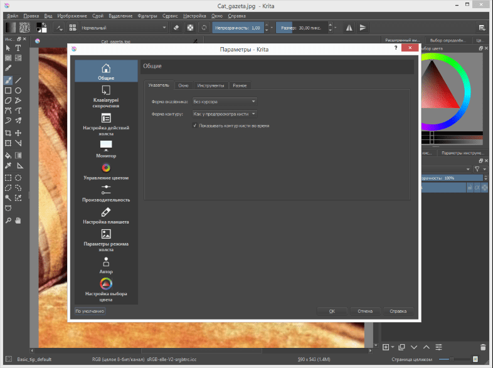Open the 'Форма указателя' dropdown
Image resolution: width=493 pixels, height=368 pixels.
[225, 101]
